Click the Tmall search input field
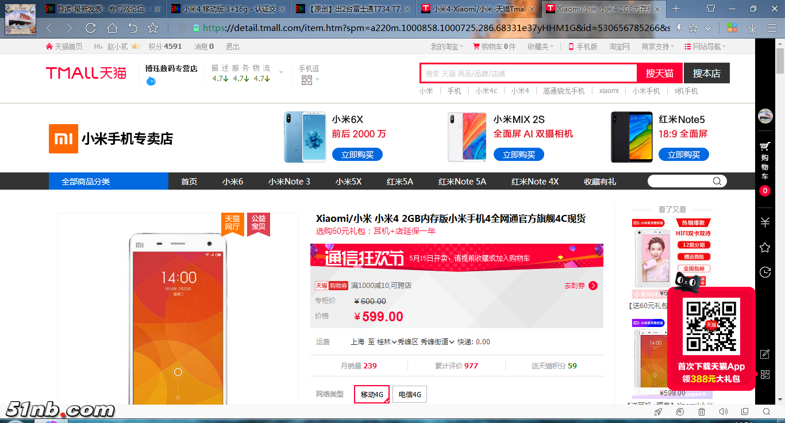785x423 pixels. 529,74
